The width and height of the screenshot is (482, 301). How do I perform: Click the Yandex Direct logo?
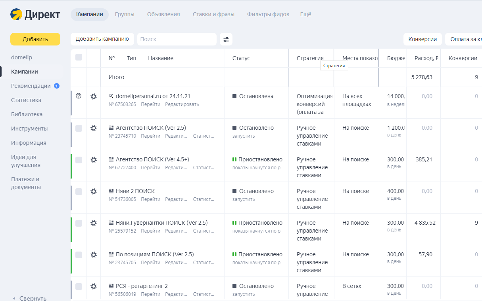coord(35,15)
